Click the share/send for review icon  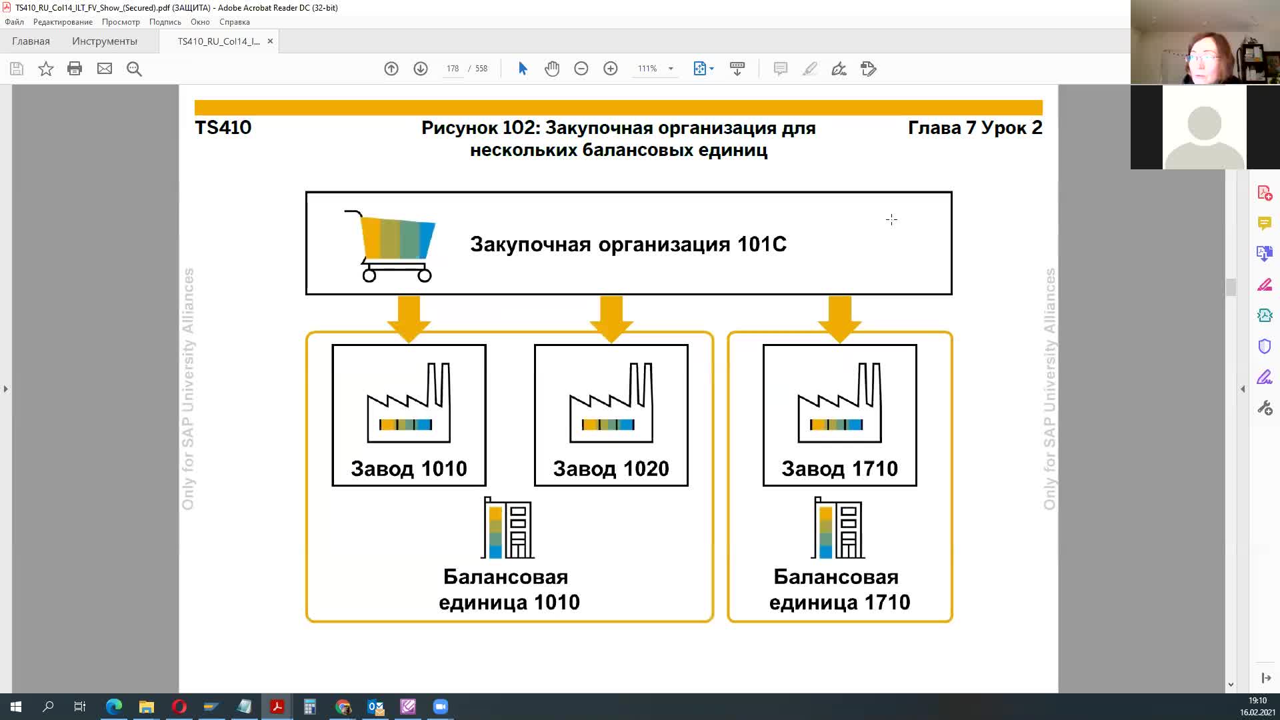click(868, 69)
